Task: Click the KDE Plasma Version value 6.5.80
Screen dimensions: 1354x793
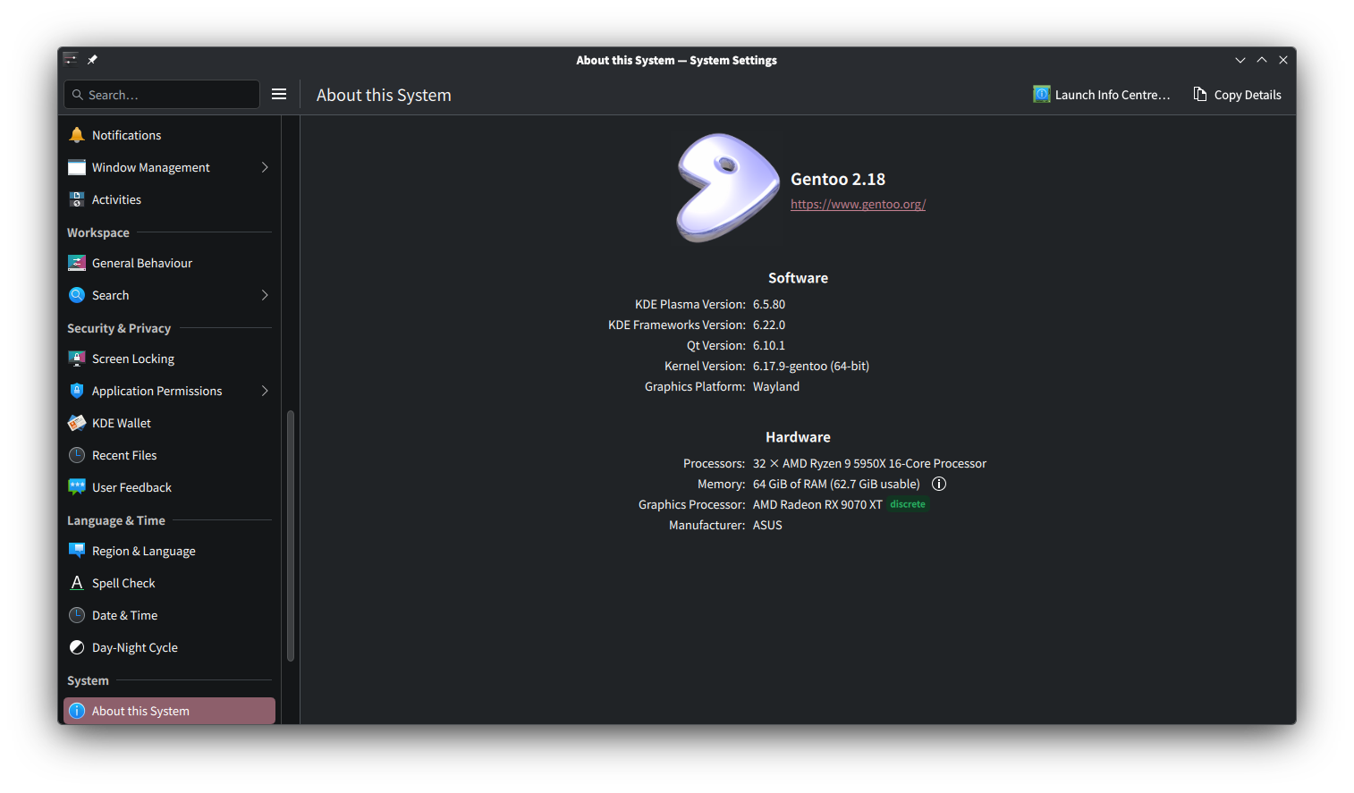Action: coord(769,304)
